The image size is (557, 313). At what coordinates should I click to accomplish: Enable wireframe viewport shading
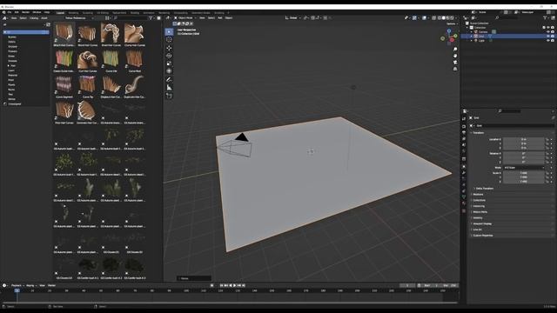pos(440,17)
